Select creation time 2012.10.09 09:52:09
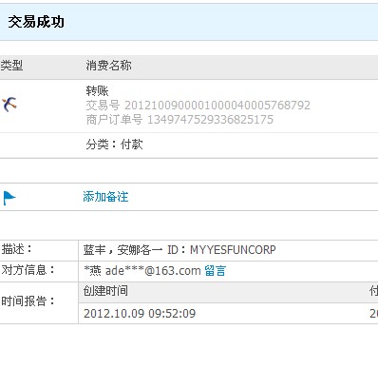Screen dimensions: 378x388 (x=140, y=314)
